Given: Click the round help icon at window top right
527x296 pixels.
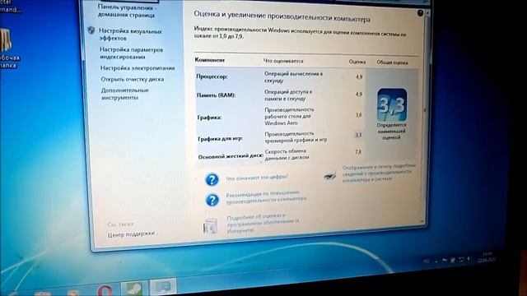Looking at the screenshot, I should 420,13.
